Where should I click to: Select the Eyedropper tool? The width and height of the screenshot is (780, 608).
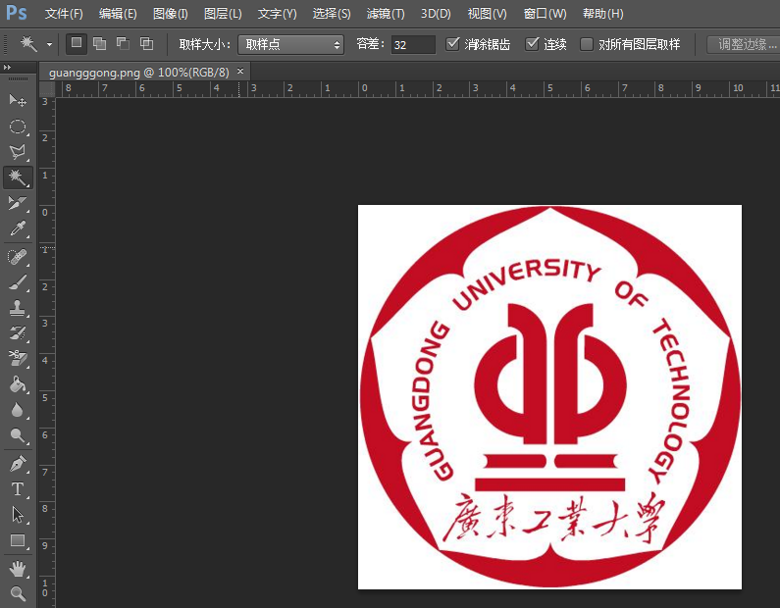tap(18, 228)
